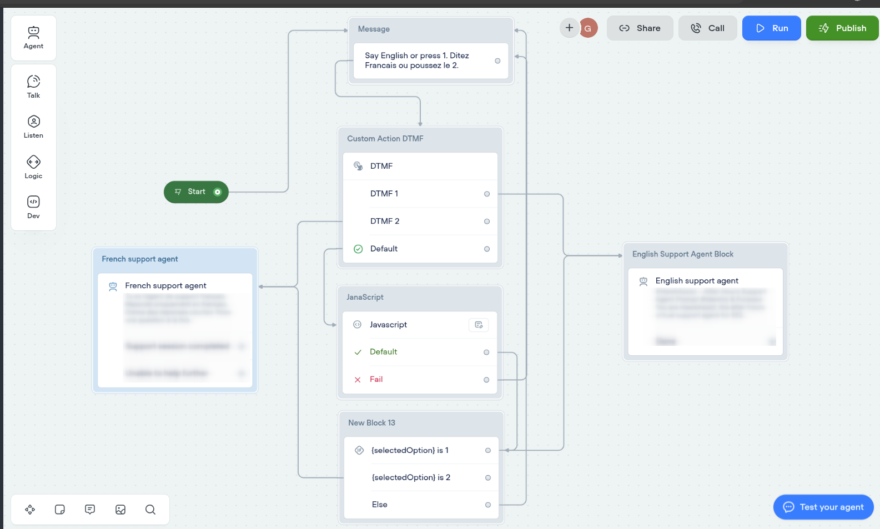Open the Share dialog
880x529 pixels.
(640, 28)
